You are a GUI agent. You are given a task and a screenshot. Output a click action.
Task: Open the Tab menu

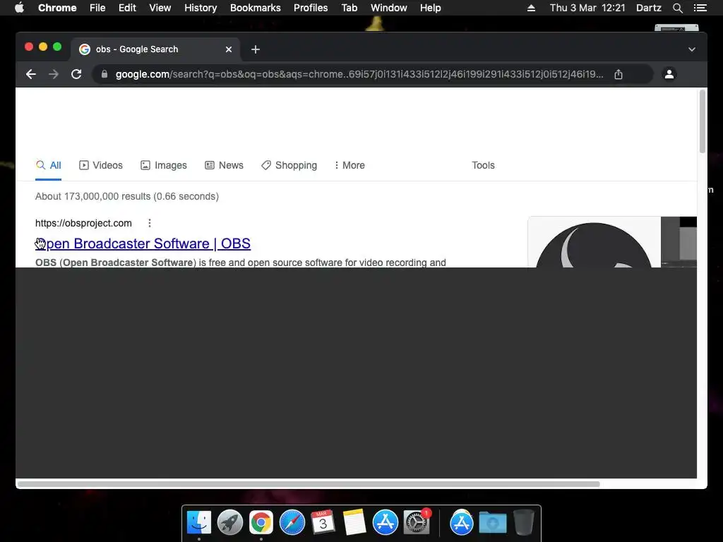coord(349,8)
